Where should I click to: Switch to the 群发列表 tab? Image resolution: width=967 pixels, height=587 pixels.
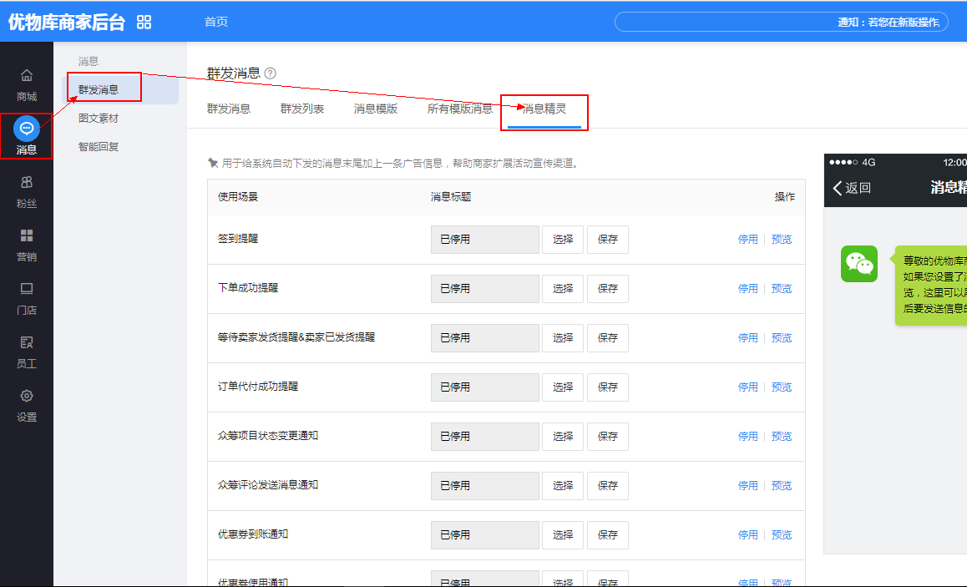coord(302,109)
